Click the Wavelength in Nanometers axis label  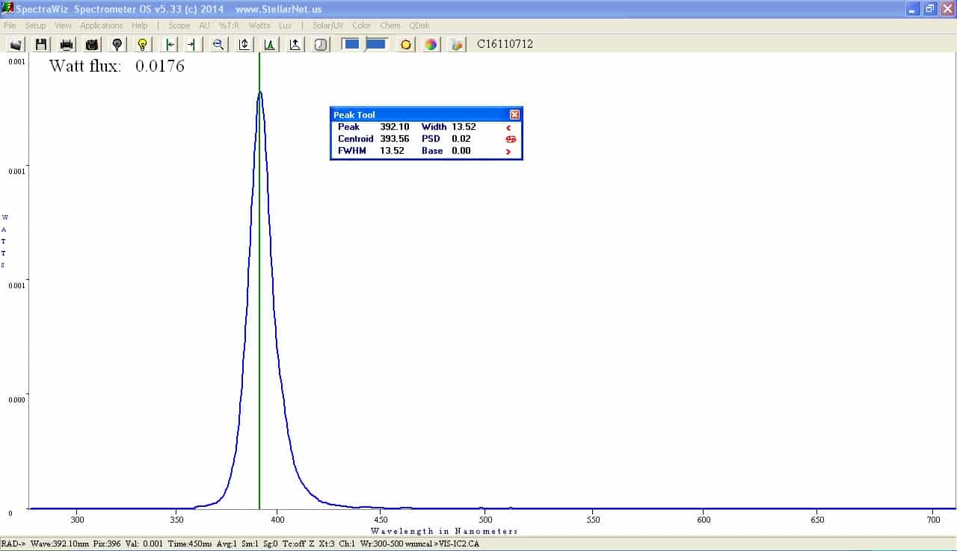pos(444,531)
